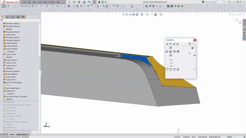Open the Window menu
This screenshot has height=138, width=246.
click(x=52, y=2)
